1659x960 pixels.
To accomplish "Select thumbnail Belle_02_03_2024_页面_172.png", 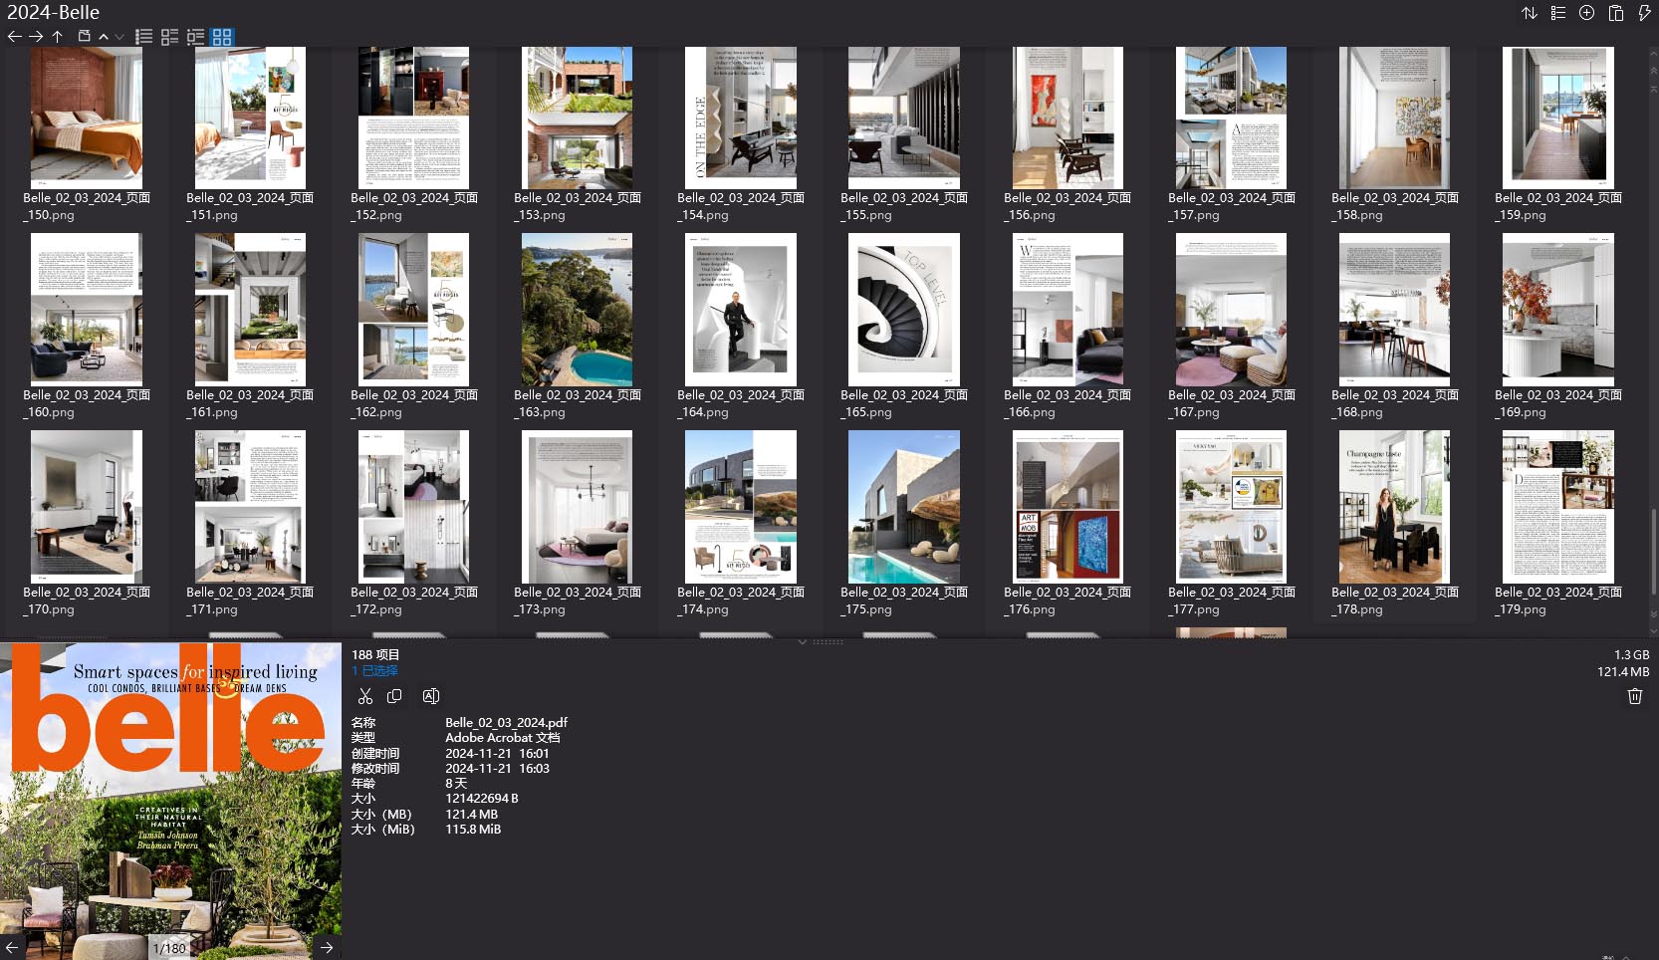I will [413, 507].
